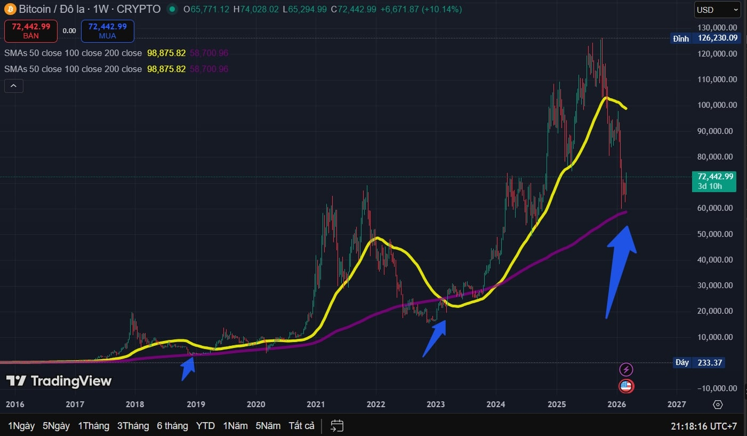Select the Tất cả time range
The height and width of the screenshot is (436, 747).
[301, 426]
